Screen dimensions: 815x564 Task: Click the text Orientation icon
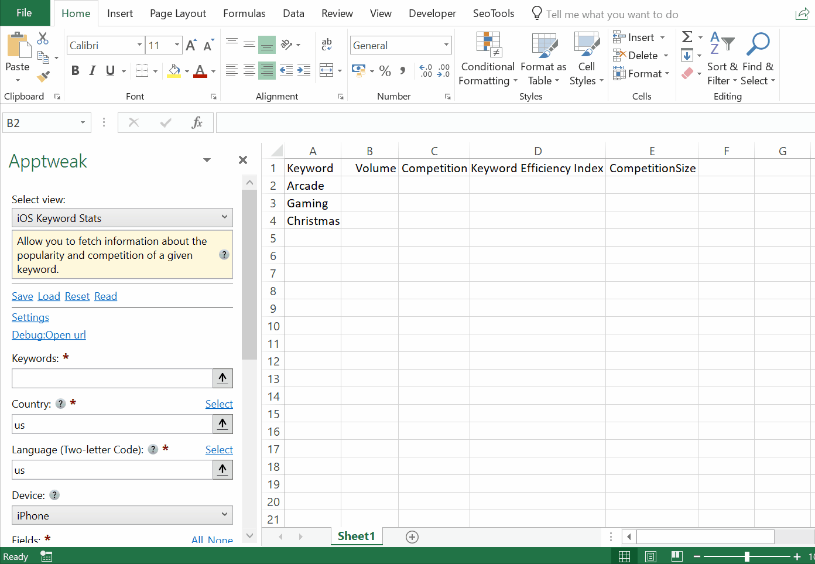(x=286, y=45)
